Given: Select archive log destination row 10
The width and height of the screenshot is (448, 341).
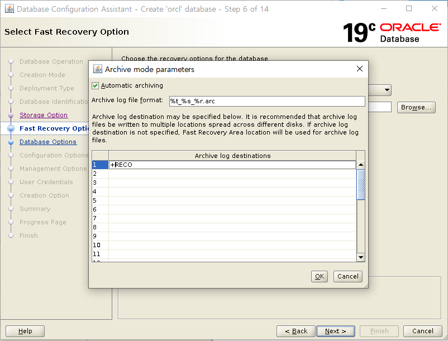Looking at the screenshot, I should (x=224, y=245).
